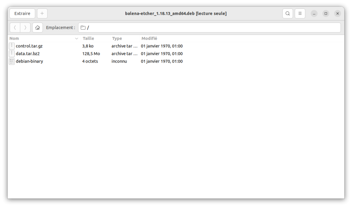Select data.tar.bz2 file
The image size is (352, 207).
[27, 54]
